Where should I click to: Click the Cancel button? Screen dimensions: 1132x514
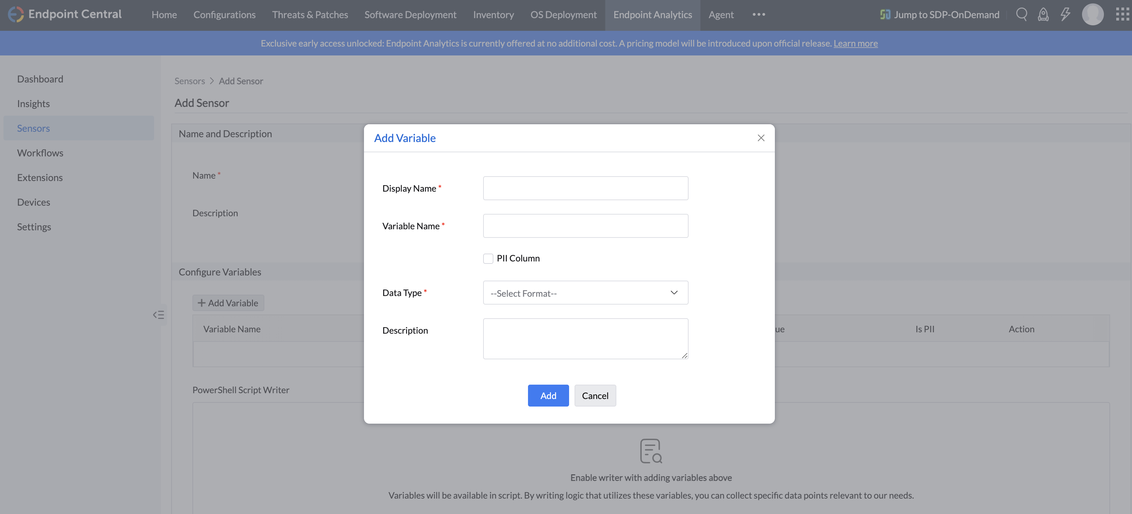click(594, 395)
